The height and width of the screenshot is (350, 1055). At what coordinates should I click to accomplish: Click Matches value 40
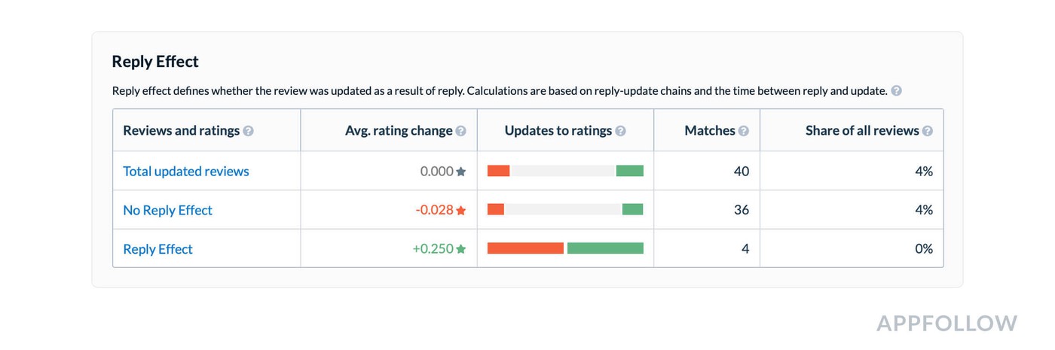742,172
